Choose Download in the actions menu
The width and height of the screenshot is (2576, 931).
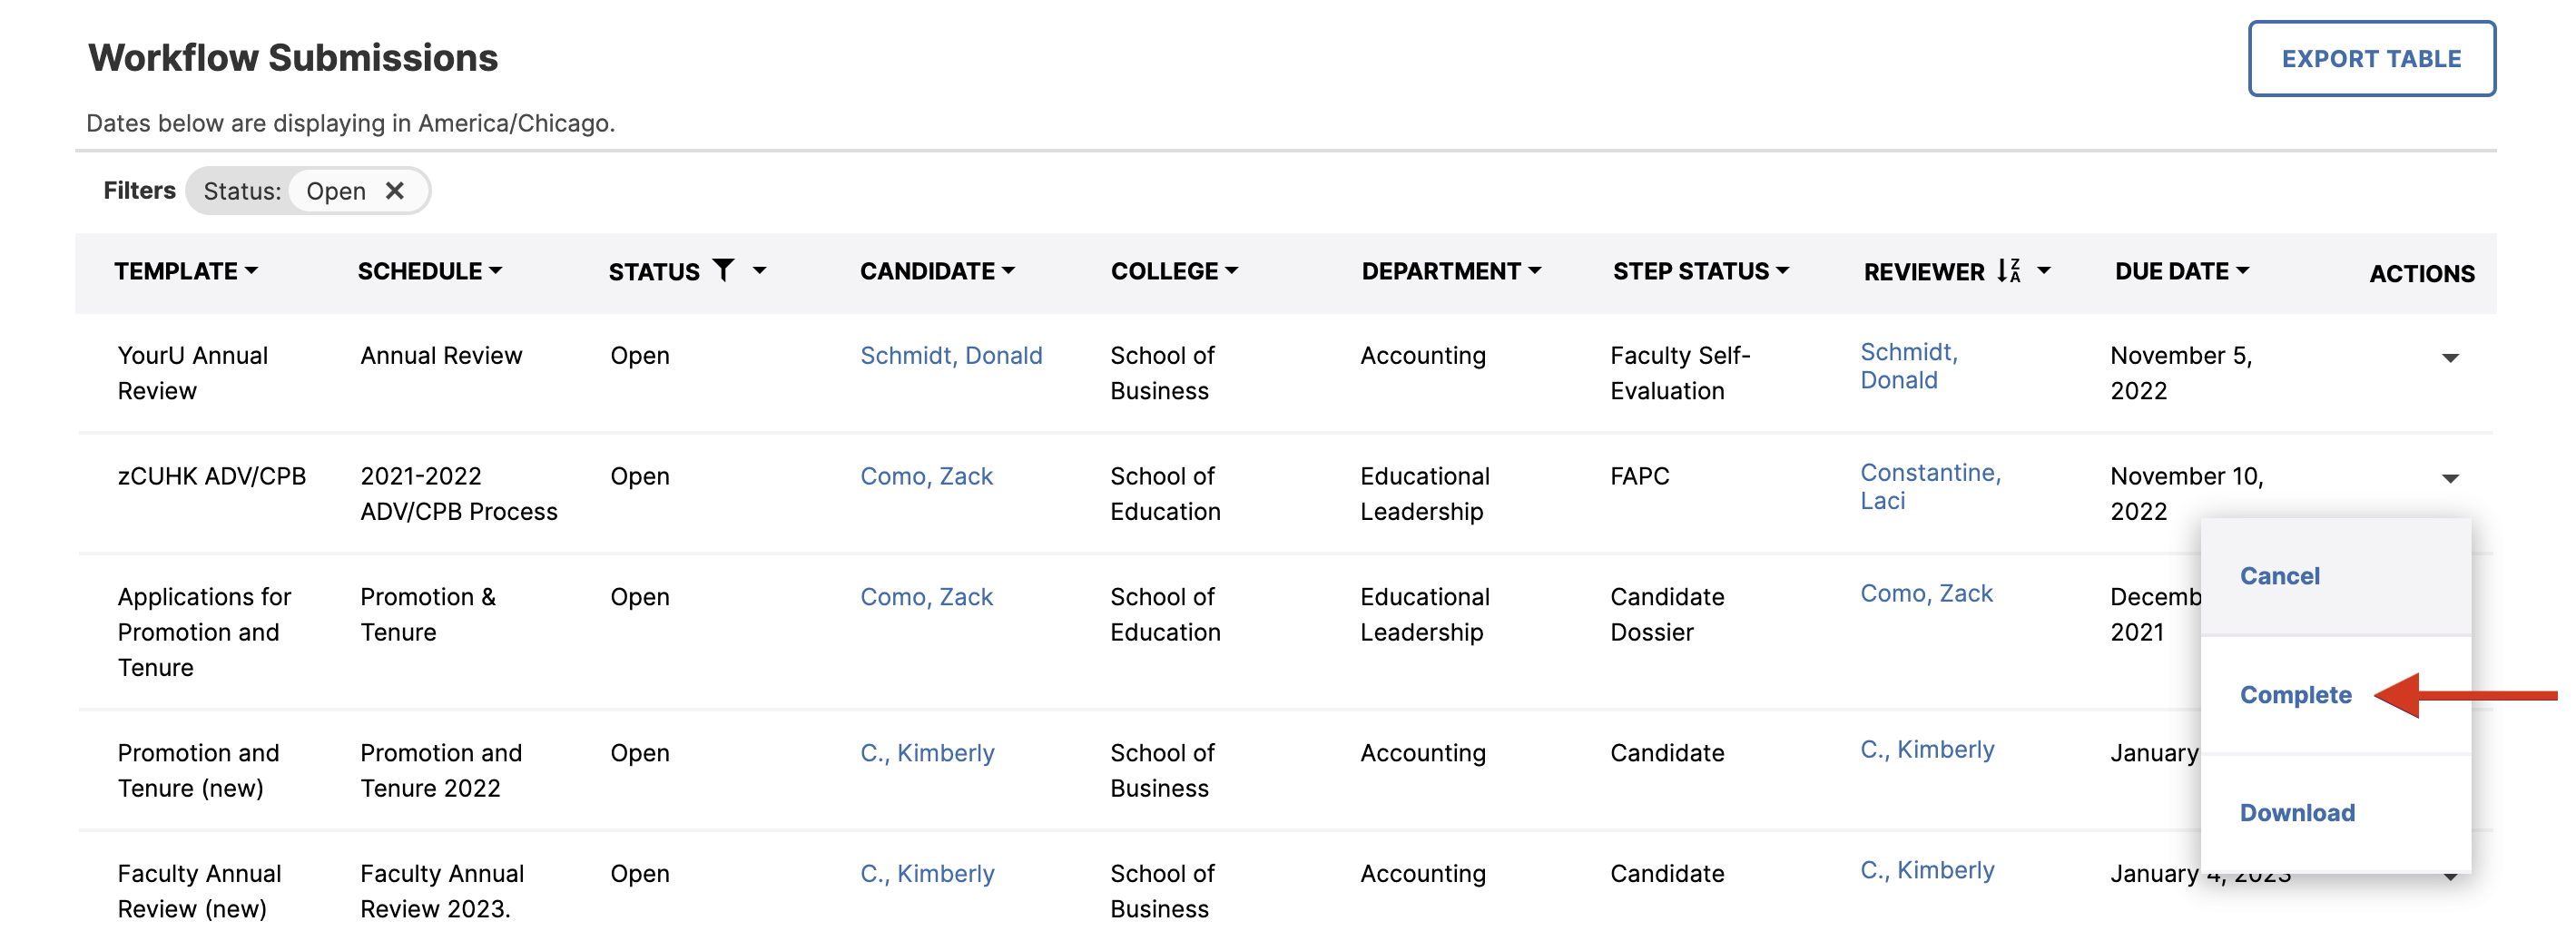(2297, 813)
